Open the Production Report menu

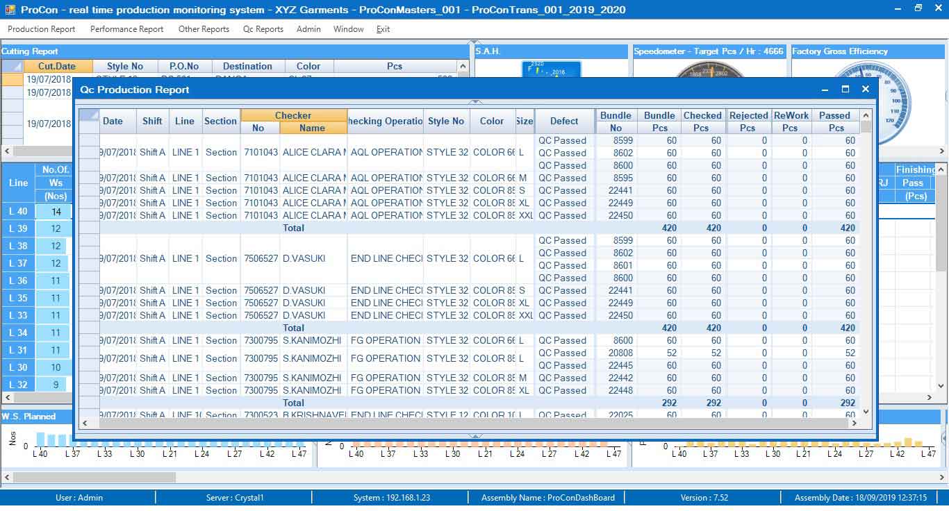click(41, 29)
